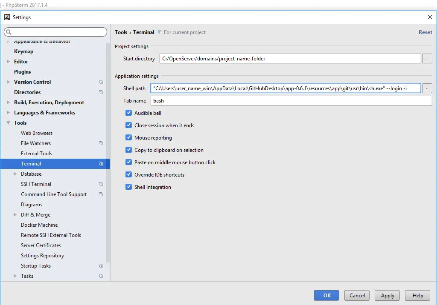Image resolution: width=437 pixels, height=305 pixels.
Task: Disable Override IDE shortcuts checkbox
Action: pos(128,174)
